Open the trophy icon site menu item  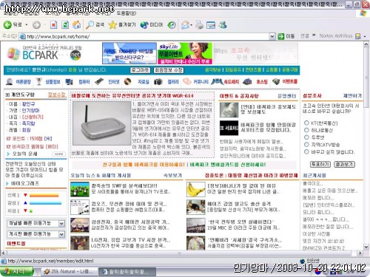pos(49,82)
